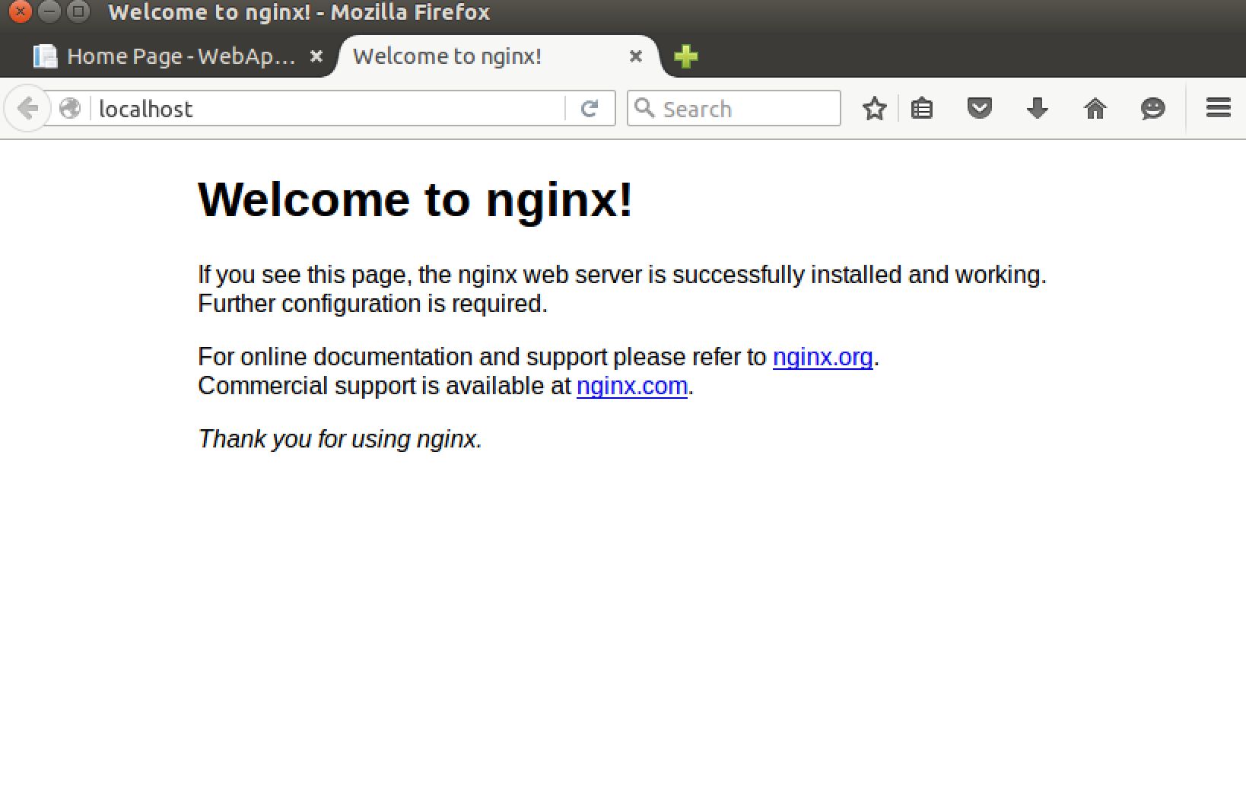
Task: Open the Hello chat smiley icon
Action: (1153, 109)
